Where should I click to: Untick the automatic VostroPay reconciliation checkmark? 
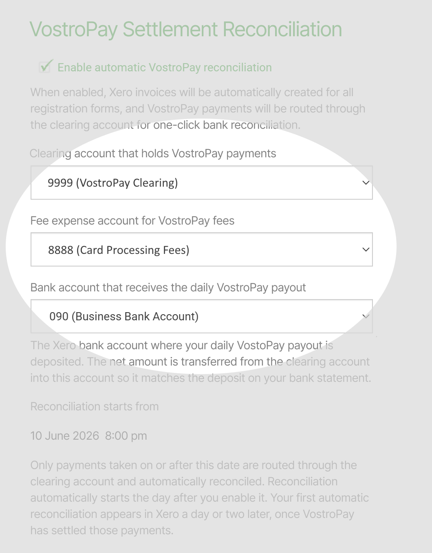(45, 66)
